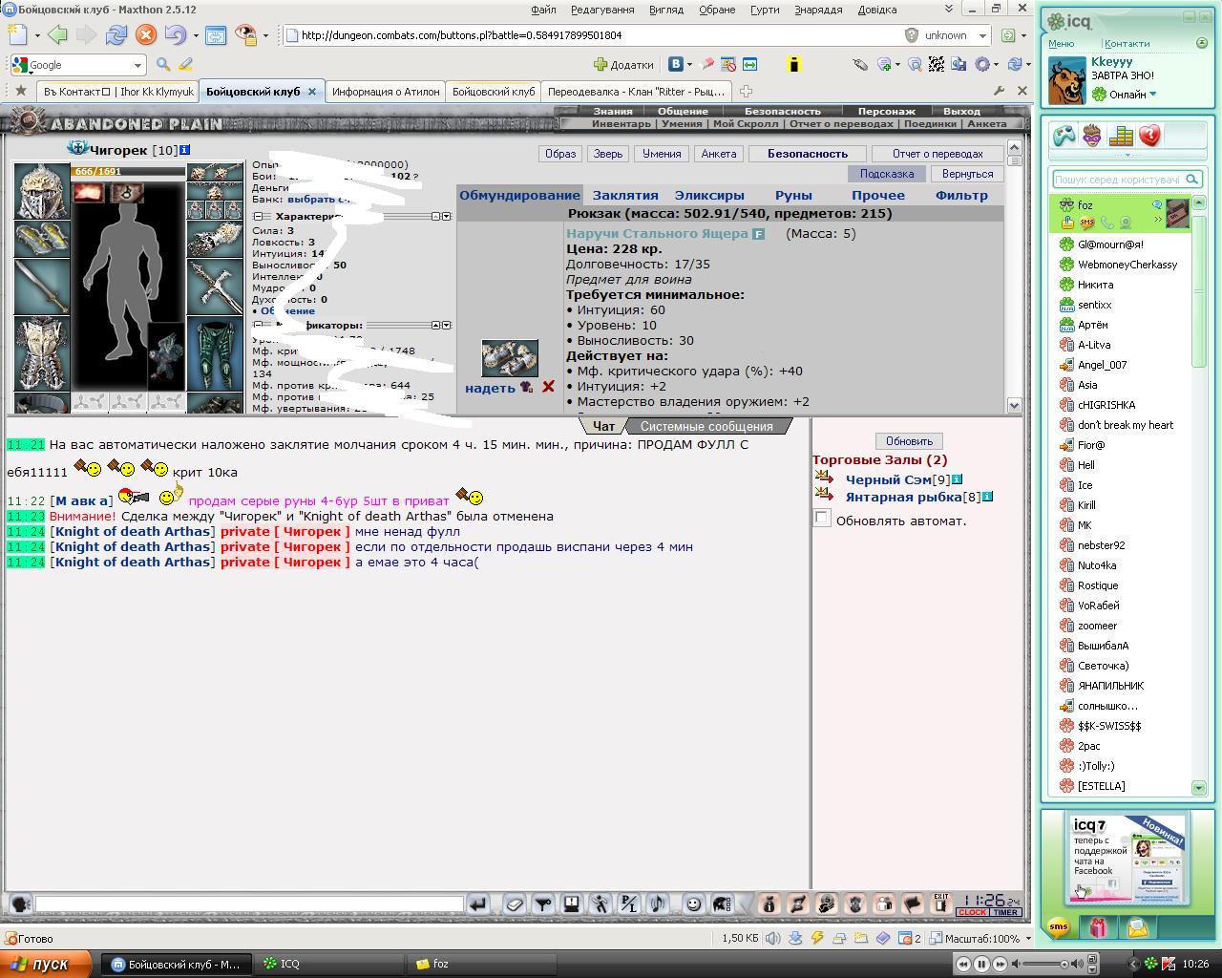Click the yellow info toolbar icon
Viewport: 1222px width, 978px height.
pyautogui.click(x=793, y=64)
